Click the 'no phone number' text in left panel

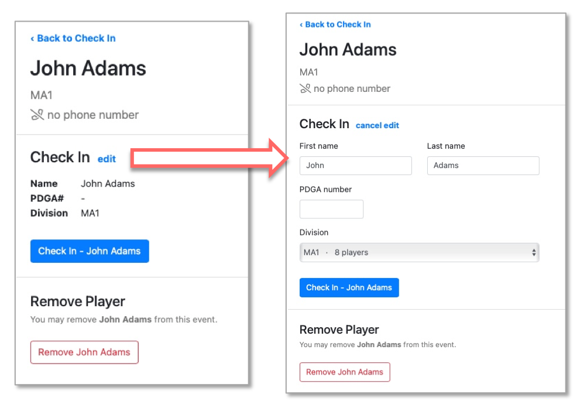[93, 115]
